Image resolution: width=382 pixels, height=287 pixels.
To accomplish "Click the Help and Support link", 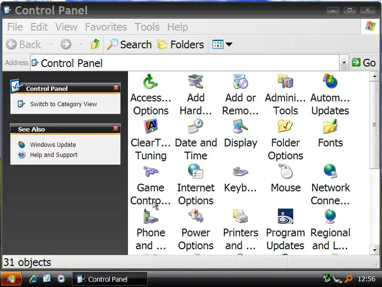I will point(54,155).
